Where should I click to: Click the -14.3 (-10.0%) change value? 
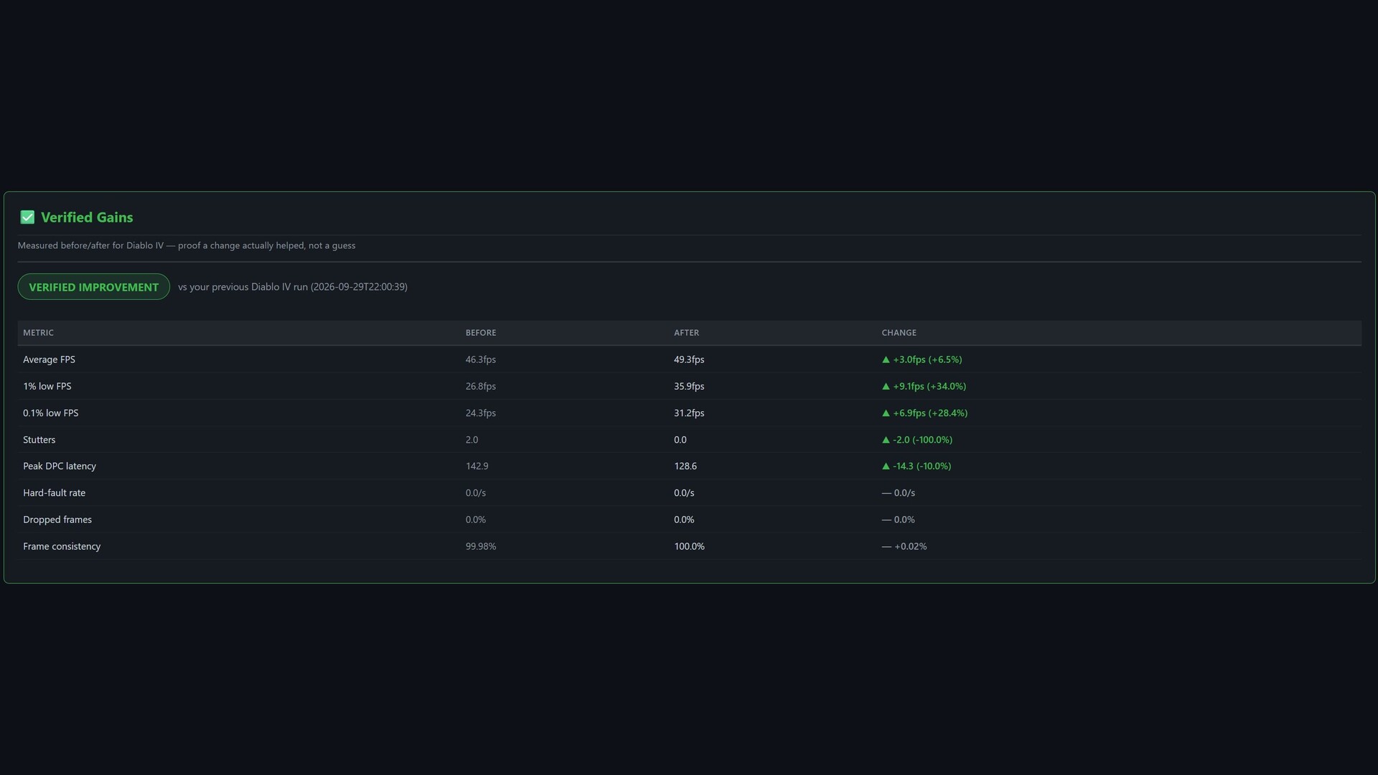pyautogui.click(x=922, y=466)
